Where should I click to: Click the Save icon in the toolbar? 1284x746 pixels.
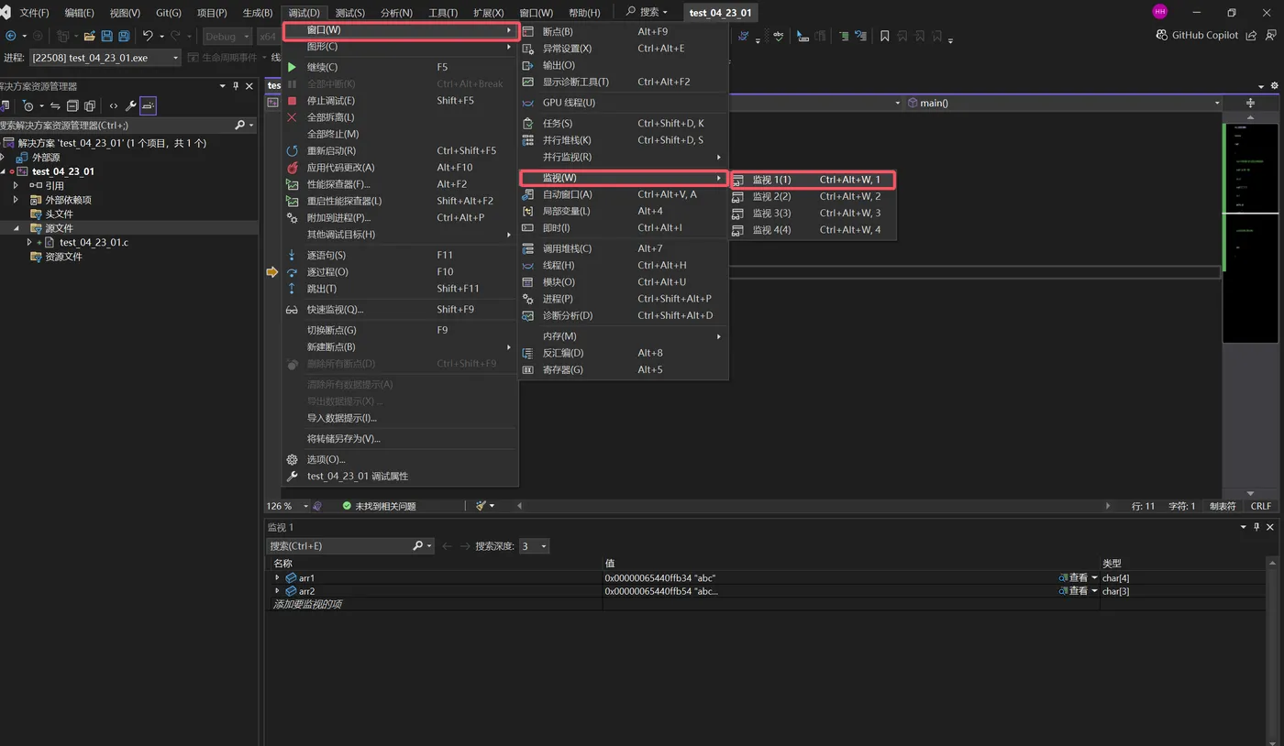(x=106, y=36)
